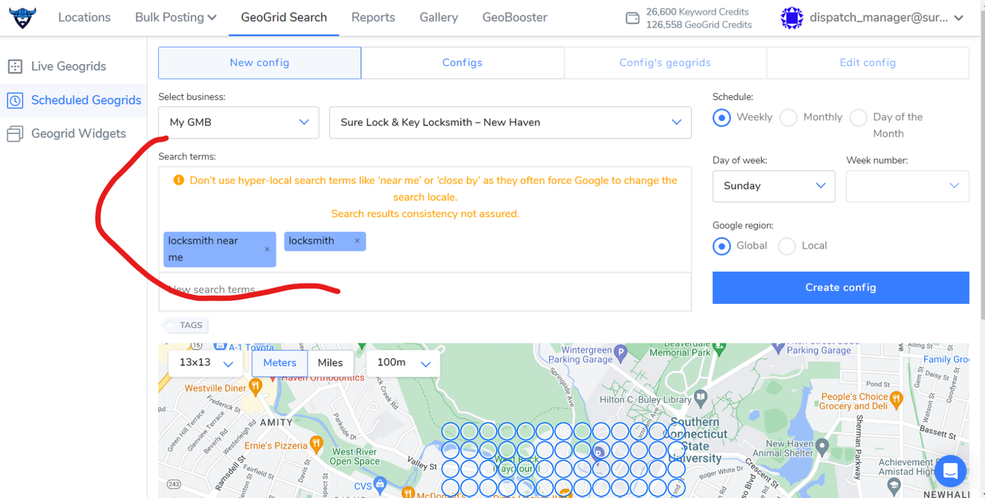Expand the Bulk Posting menu
Screen dimensions: 985x498
point(176,18)
